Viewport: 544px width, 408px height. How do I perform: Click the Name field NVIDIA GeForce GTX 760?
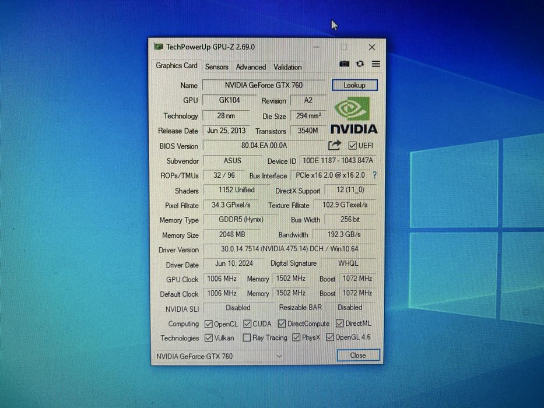264,85
